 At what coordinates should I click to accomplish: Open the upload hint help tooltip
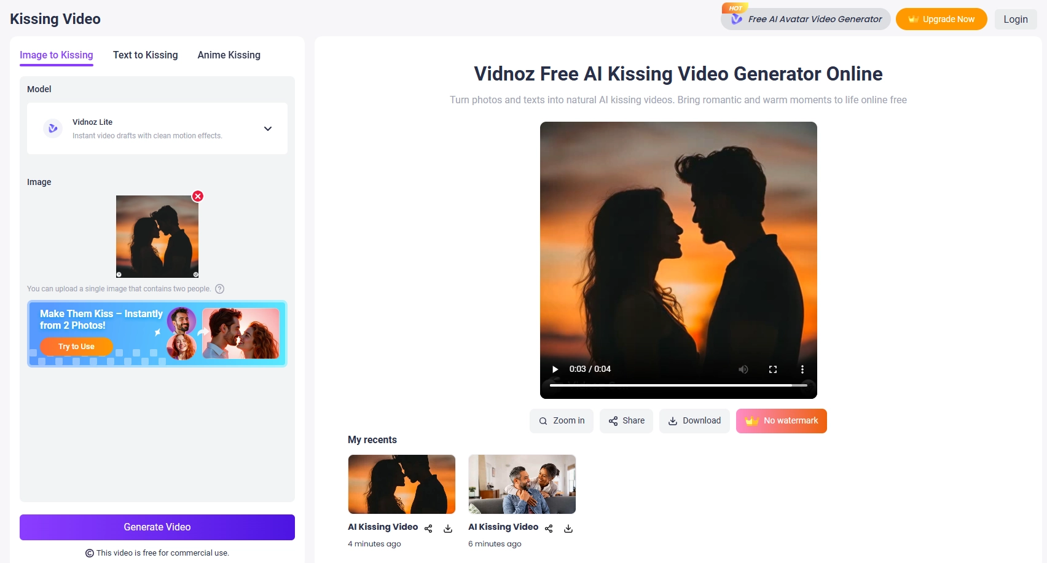(x=221, y=288)
